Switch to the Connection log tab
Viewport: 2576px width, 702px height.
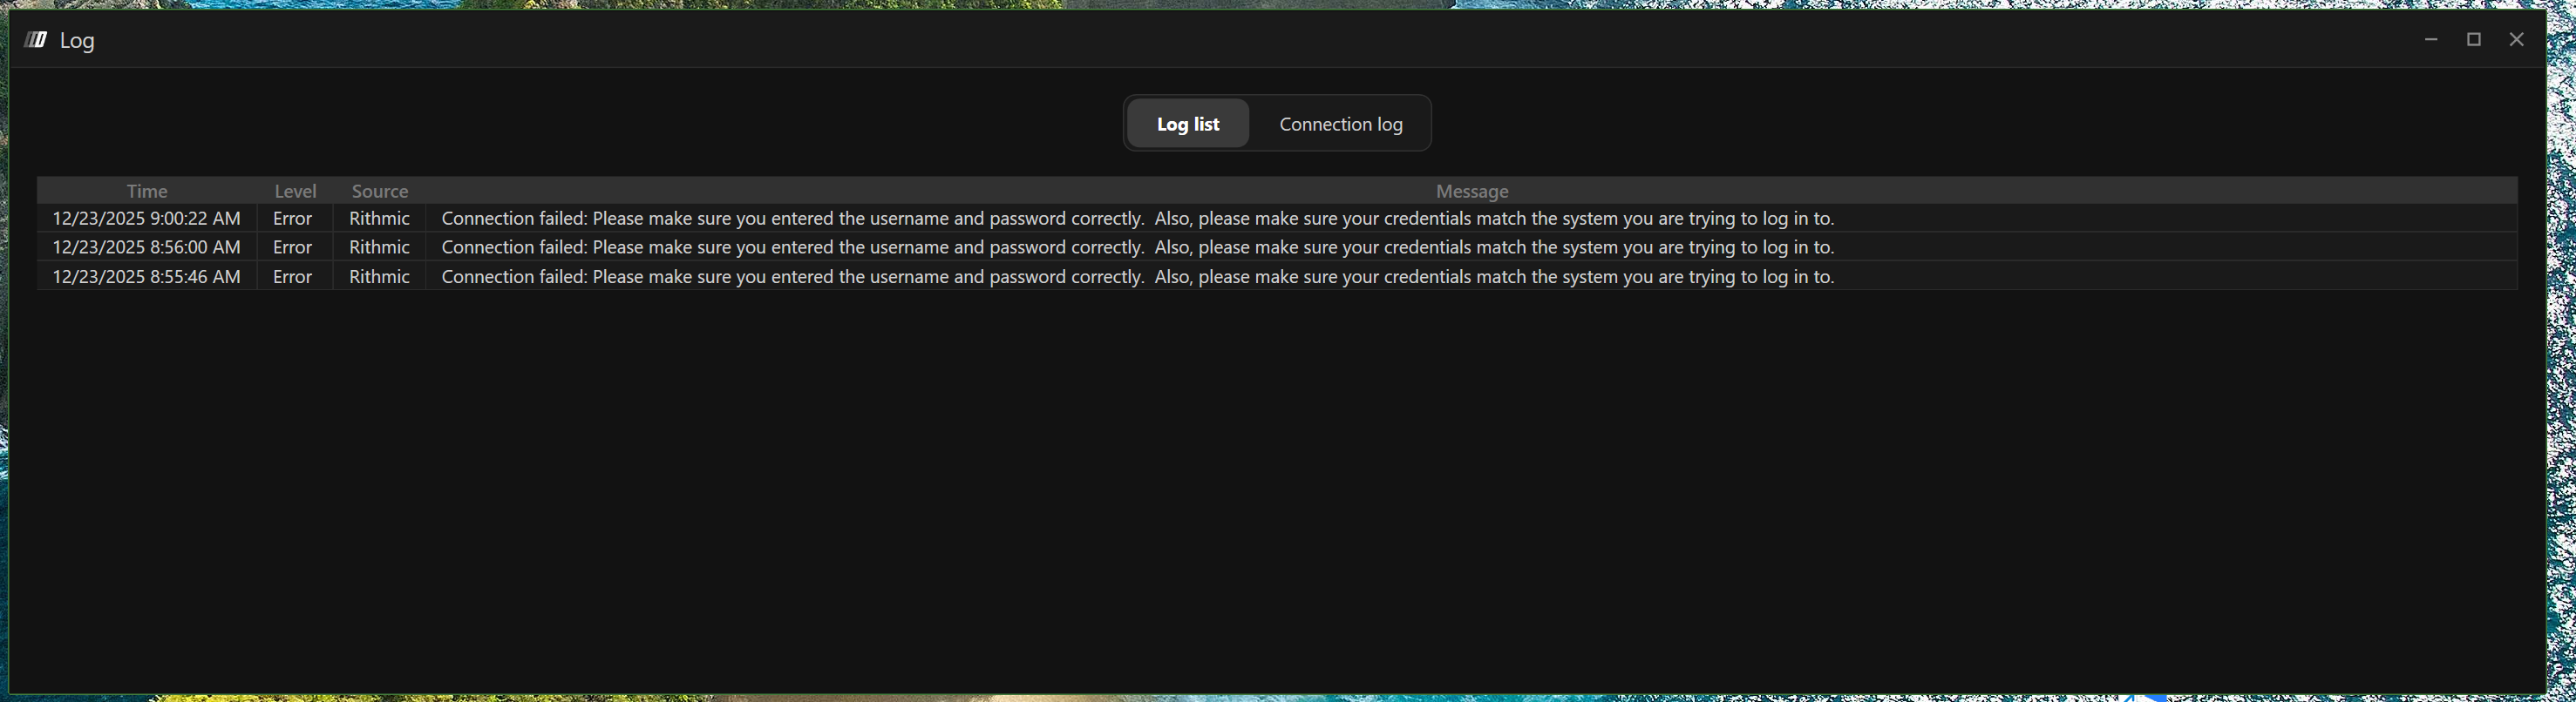1340,124
